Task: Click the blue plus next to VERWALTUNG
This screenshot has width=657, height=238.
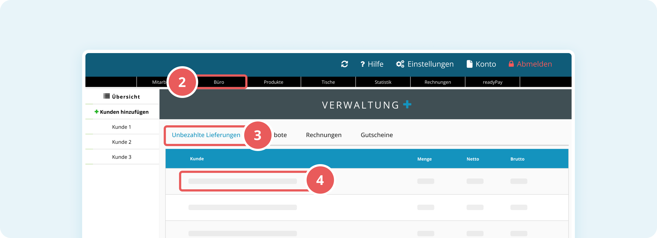Action: (407, 104)
